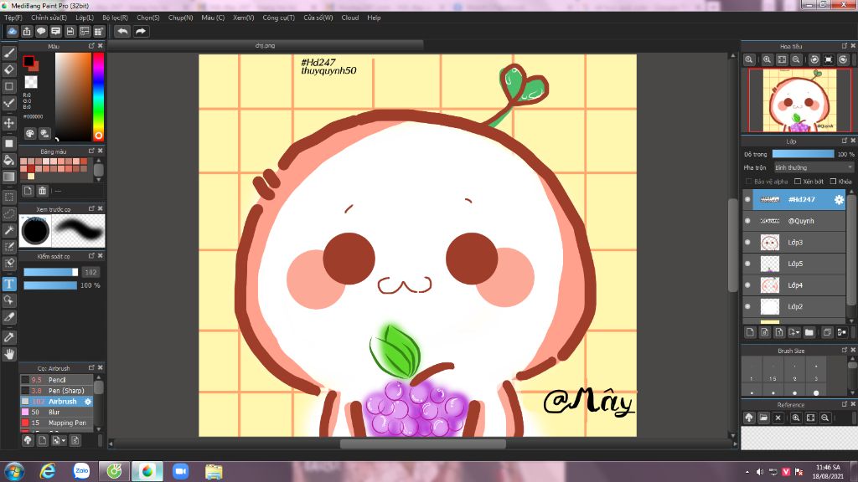The image size is (858, 482).
Task: Delete the selected palette color with trash icon
Action: point(42,191)
